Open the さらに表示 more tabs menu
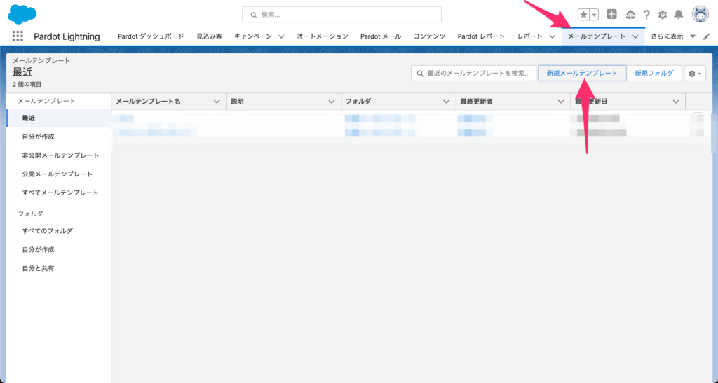 (x=672, y=36)
